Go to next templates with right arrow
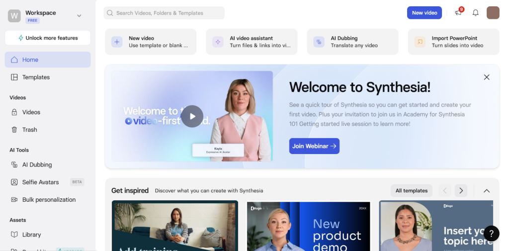Viewport: 509px width, 251px height. click(x=461, y=190)
